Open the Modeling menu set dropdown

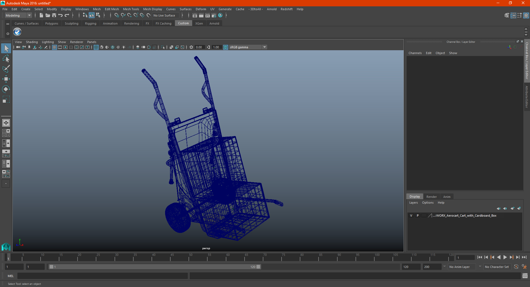click(x=18, y=15)
